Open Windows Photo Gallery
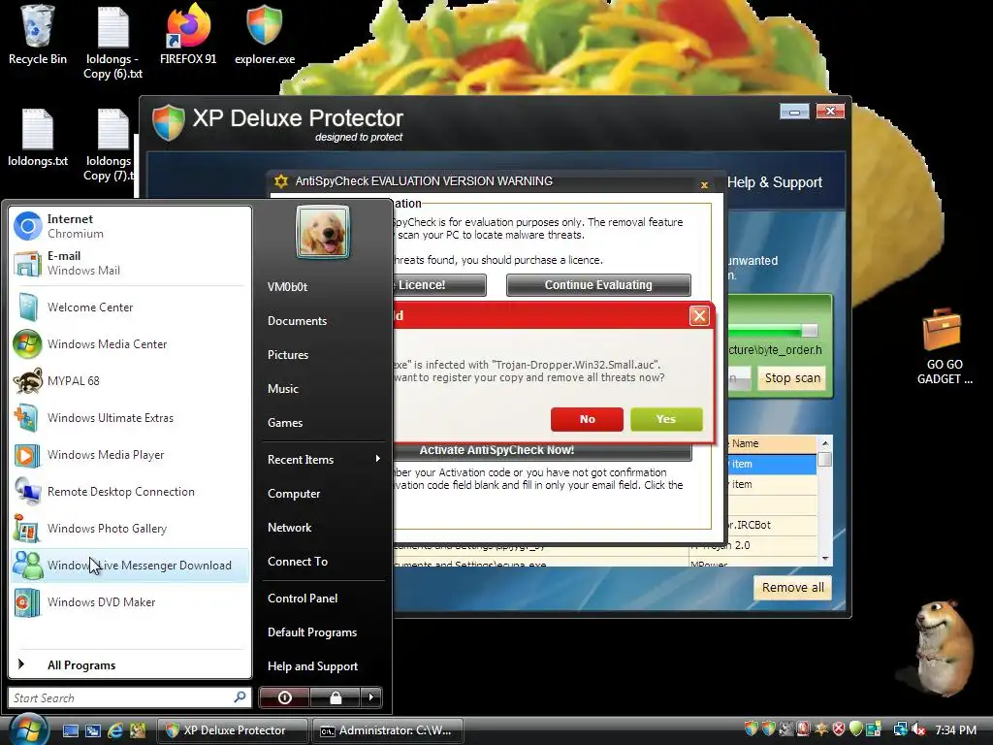The image size is (993, 745). [130, 529]
